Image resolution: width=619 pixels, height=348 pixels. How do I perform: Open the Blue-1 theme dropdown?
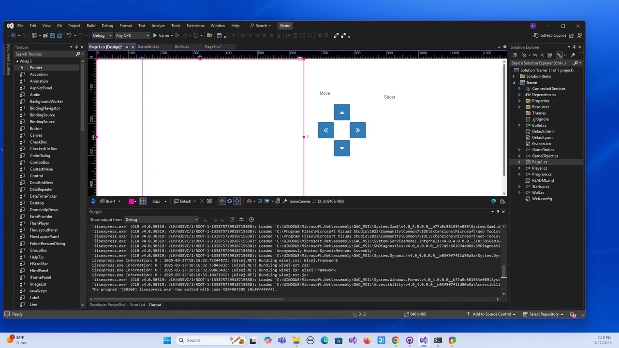pyautogui.click(x=110, y=201)
